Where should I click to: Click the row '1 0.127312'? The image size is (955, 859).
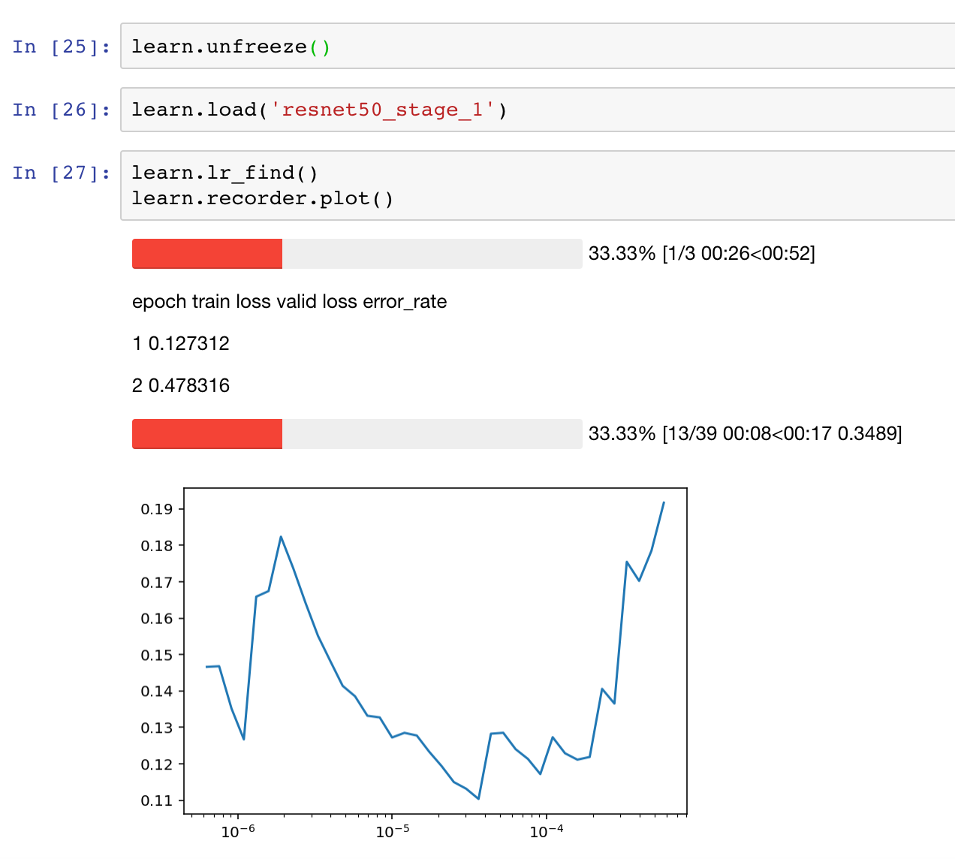[x=181, y=344]
